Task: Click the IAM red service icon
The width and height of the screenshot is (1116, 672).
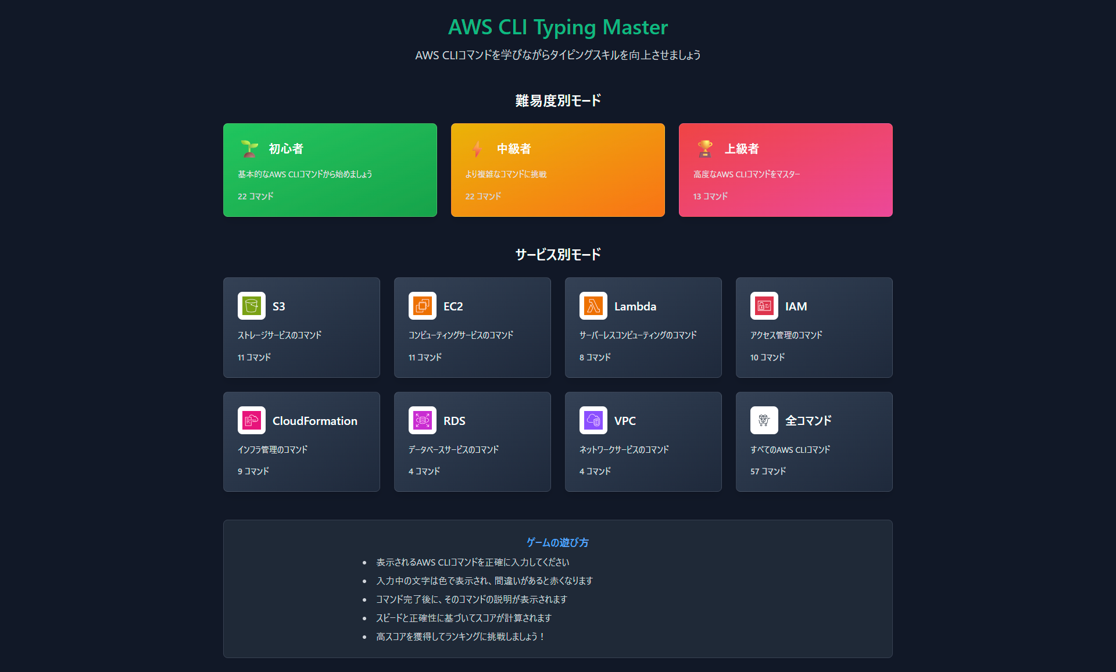Action: (764, 306)
